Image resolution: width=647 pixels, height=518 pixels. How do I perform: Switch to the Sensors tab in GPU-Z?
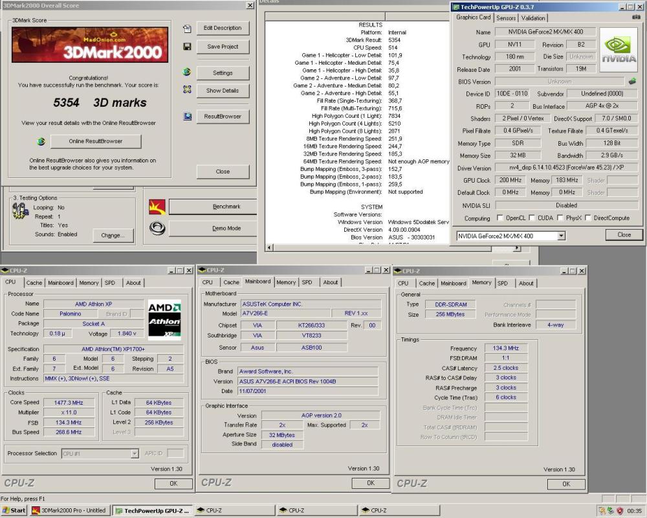507,18
